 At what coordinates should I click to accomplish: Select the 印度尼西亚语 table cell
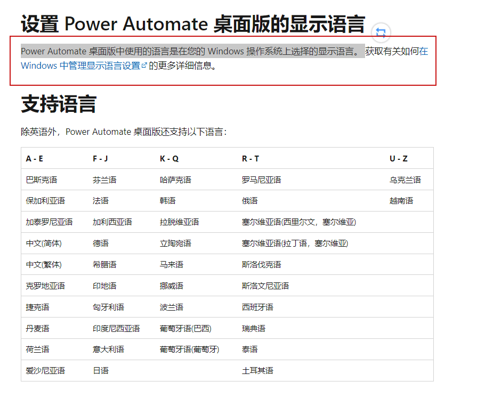[x=116, y=328]
